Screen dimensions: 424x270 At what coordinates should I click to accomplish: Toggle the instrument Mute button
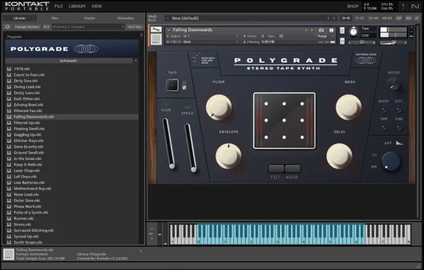click(342, 41)
